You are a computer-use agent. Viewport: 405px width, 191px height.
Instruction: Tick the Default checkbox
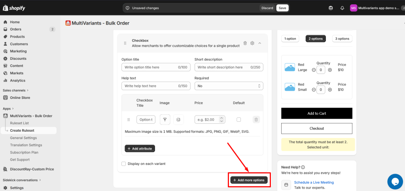point(238,119)
